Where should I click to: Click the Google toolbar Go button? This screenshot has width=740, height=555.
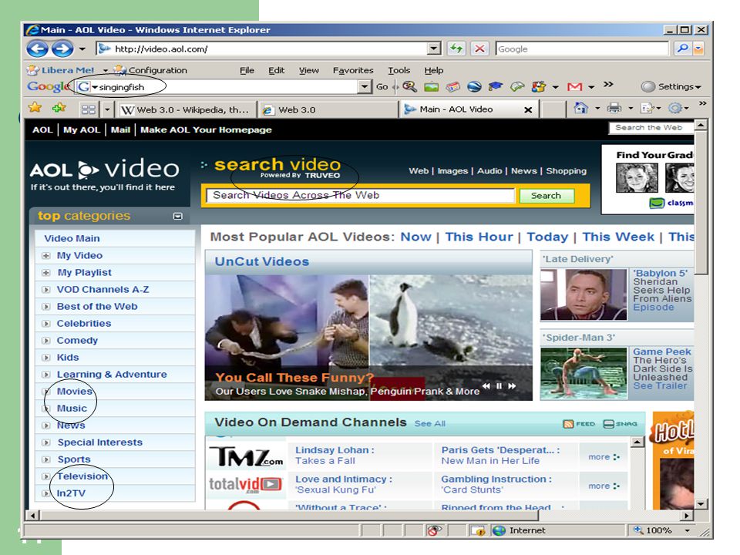[382, 86]
